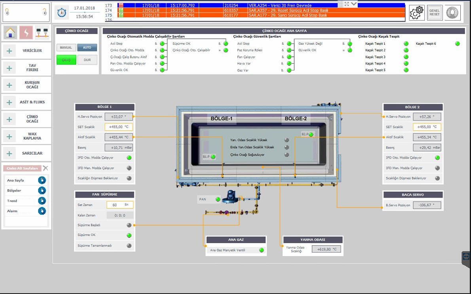Click the stopwatch clock icon

pos(61,13)
